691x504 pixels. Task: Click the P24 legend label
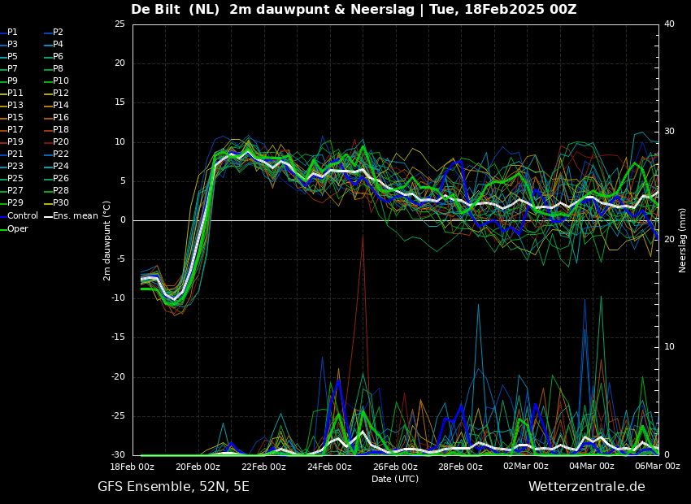(57, 166)
